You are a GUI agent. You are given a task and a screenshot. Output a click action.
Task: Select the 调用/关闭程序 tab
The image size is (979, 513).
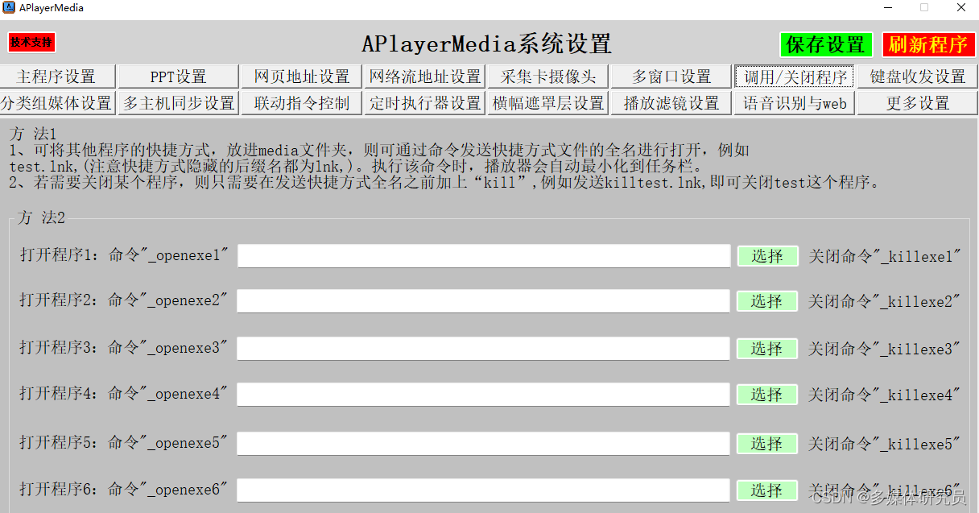pos(794,77)
